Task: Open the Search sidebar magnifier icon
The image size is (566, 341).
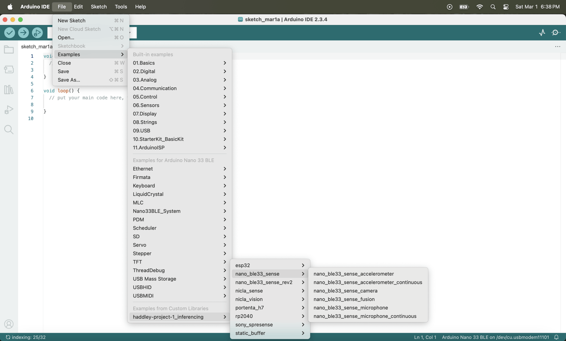Action: click(9, 129)
